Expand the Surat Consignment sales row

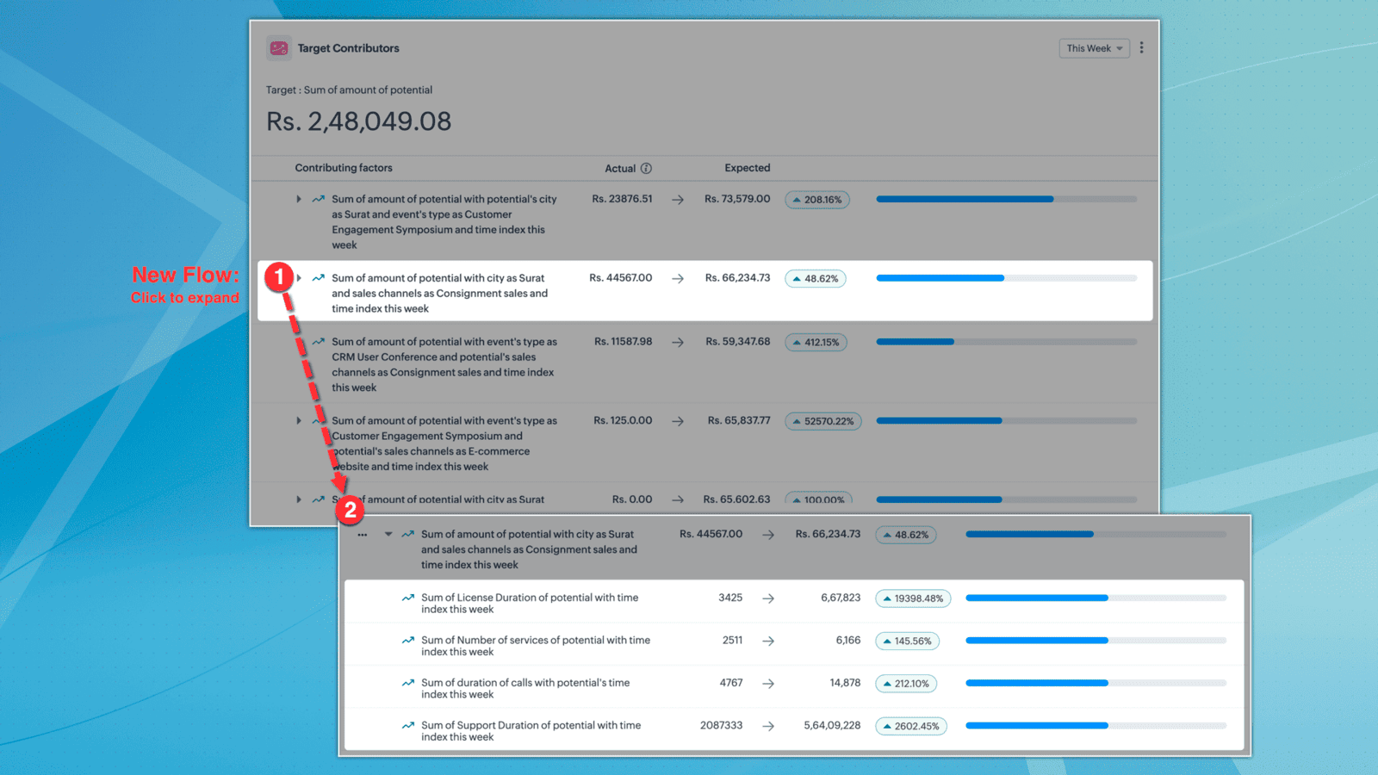pyautogui.click(x=299, y=278)
